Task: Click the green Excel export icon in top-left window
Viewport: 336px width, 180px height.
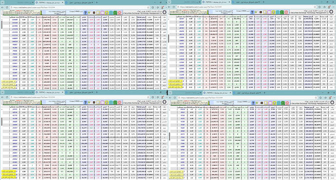Action: 89,13
